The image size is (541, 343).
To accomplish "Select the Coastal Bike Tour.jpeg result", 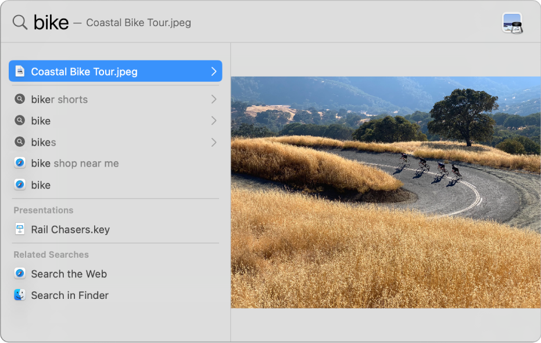I will pyautogui.click(x=84, y=72).
